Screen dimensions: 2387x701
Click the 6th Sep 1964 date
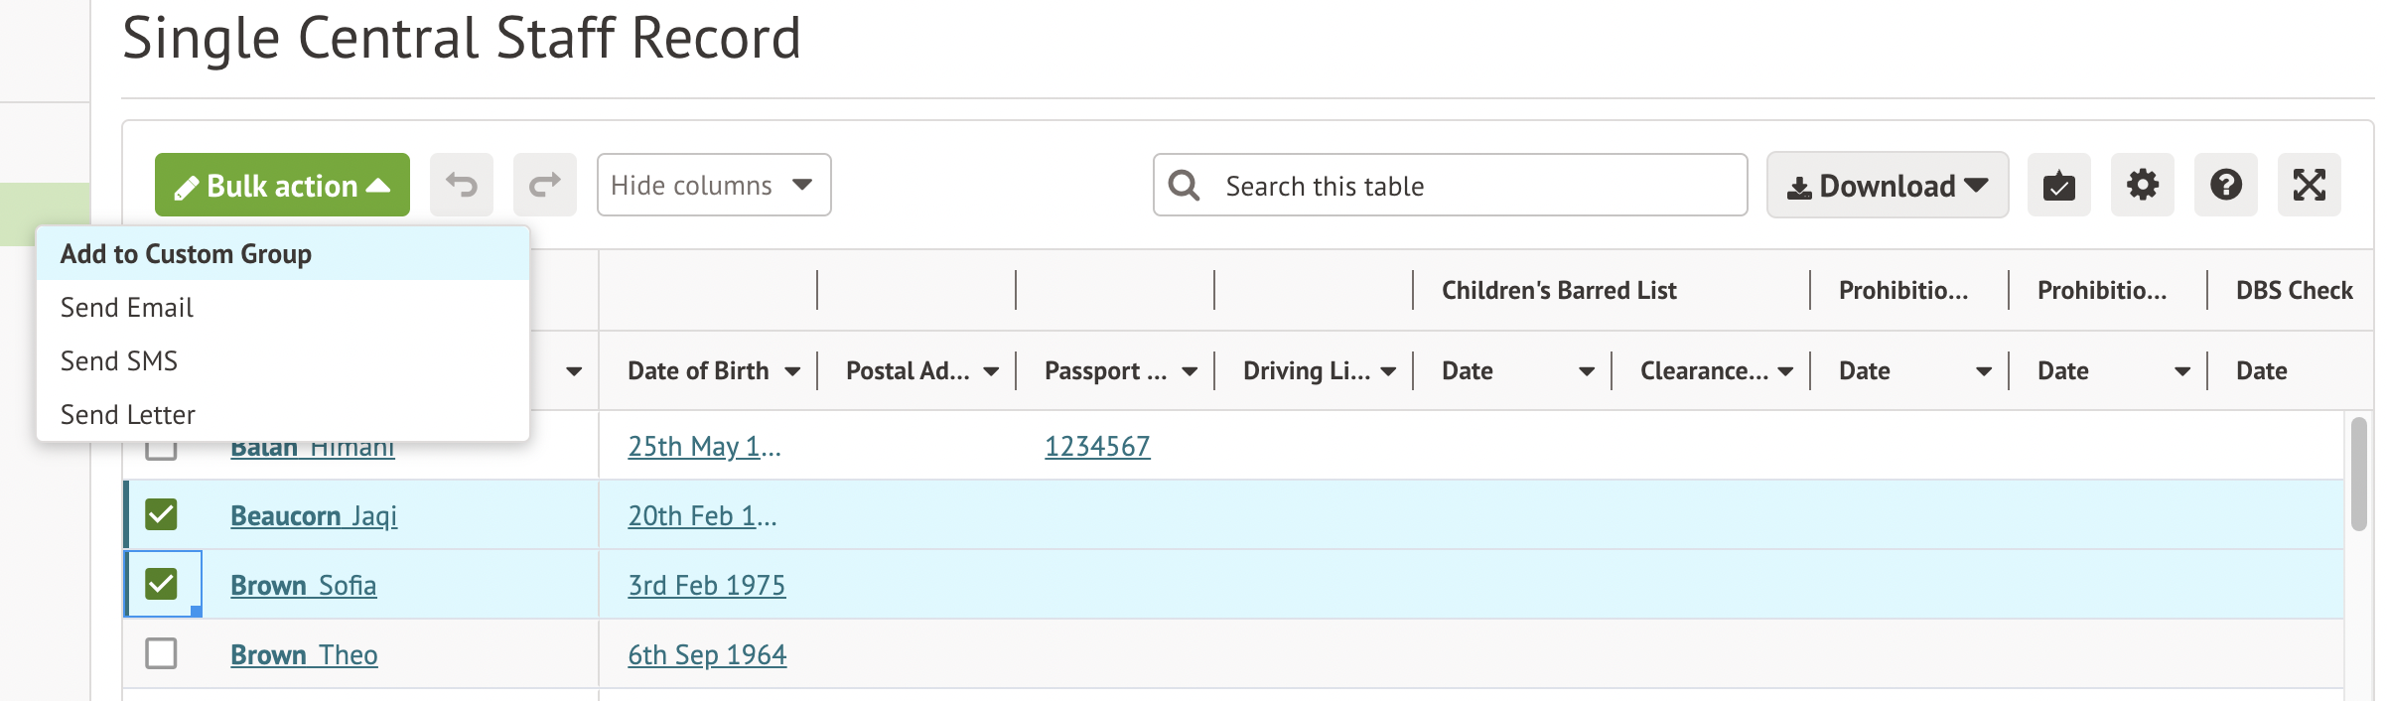[x=707, y=655]
